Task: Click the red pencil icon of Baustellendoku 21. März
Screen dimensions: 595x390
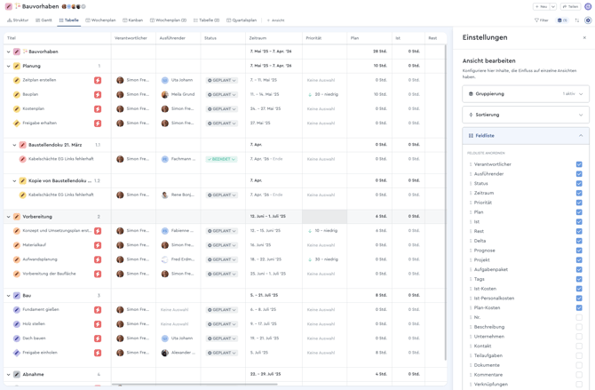Action: click(22, 145)
